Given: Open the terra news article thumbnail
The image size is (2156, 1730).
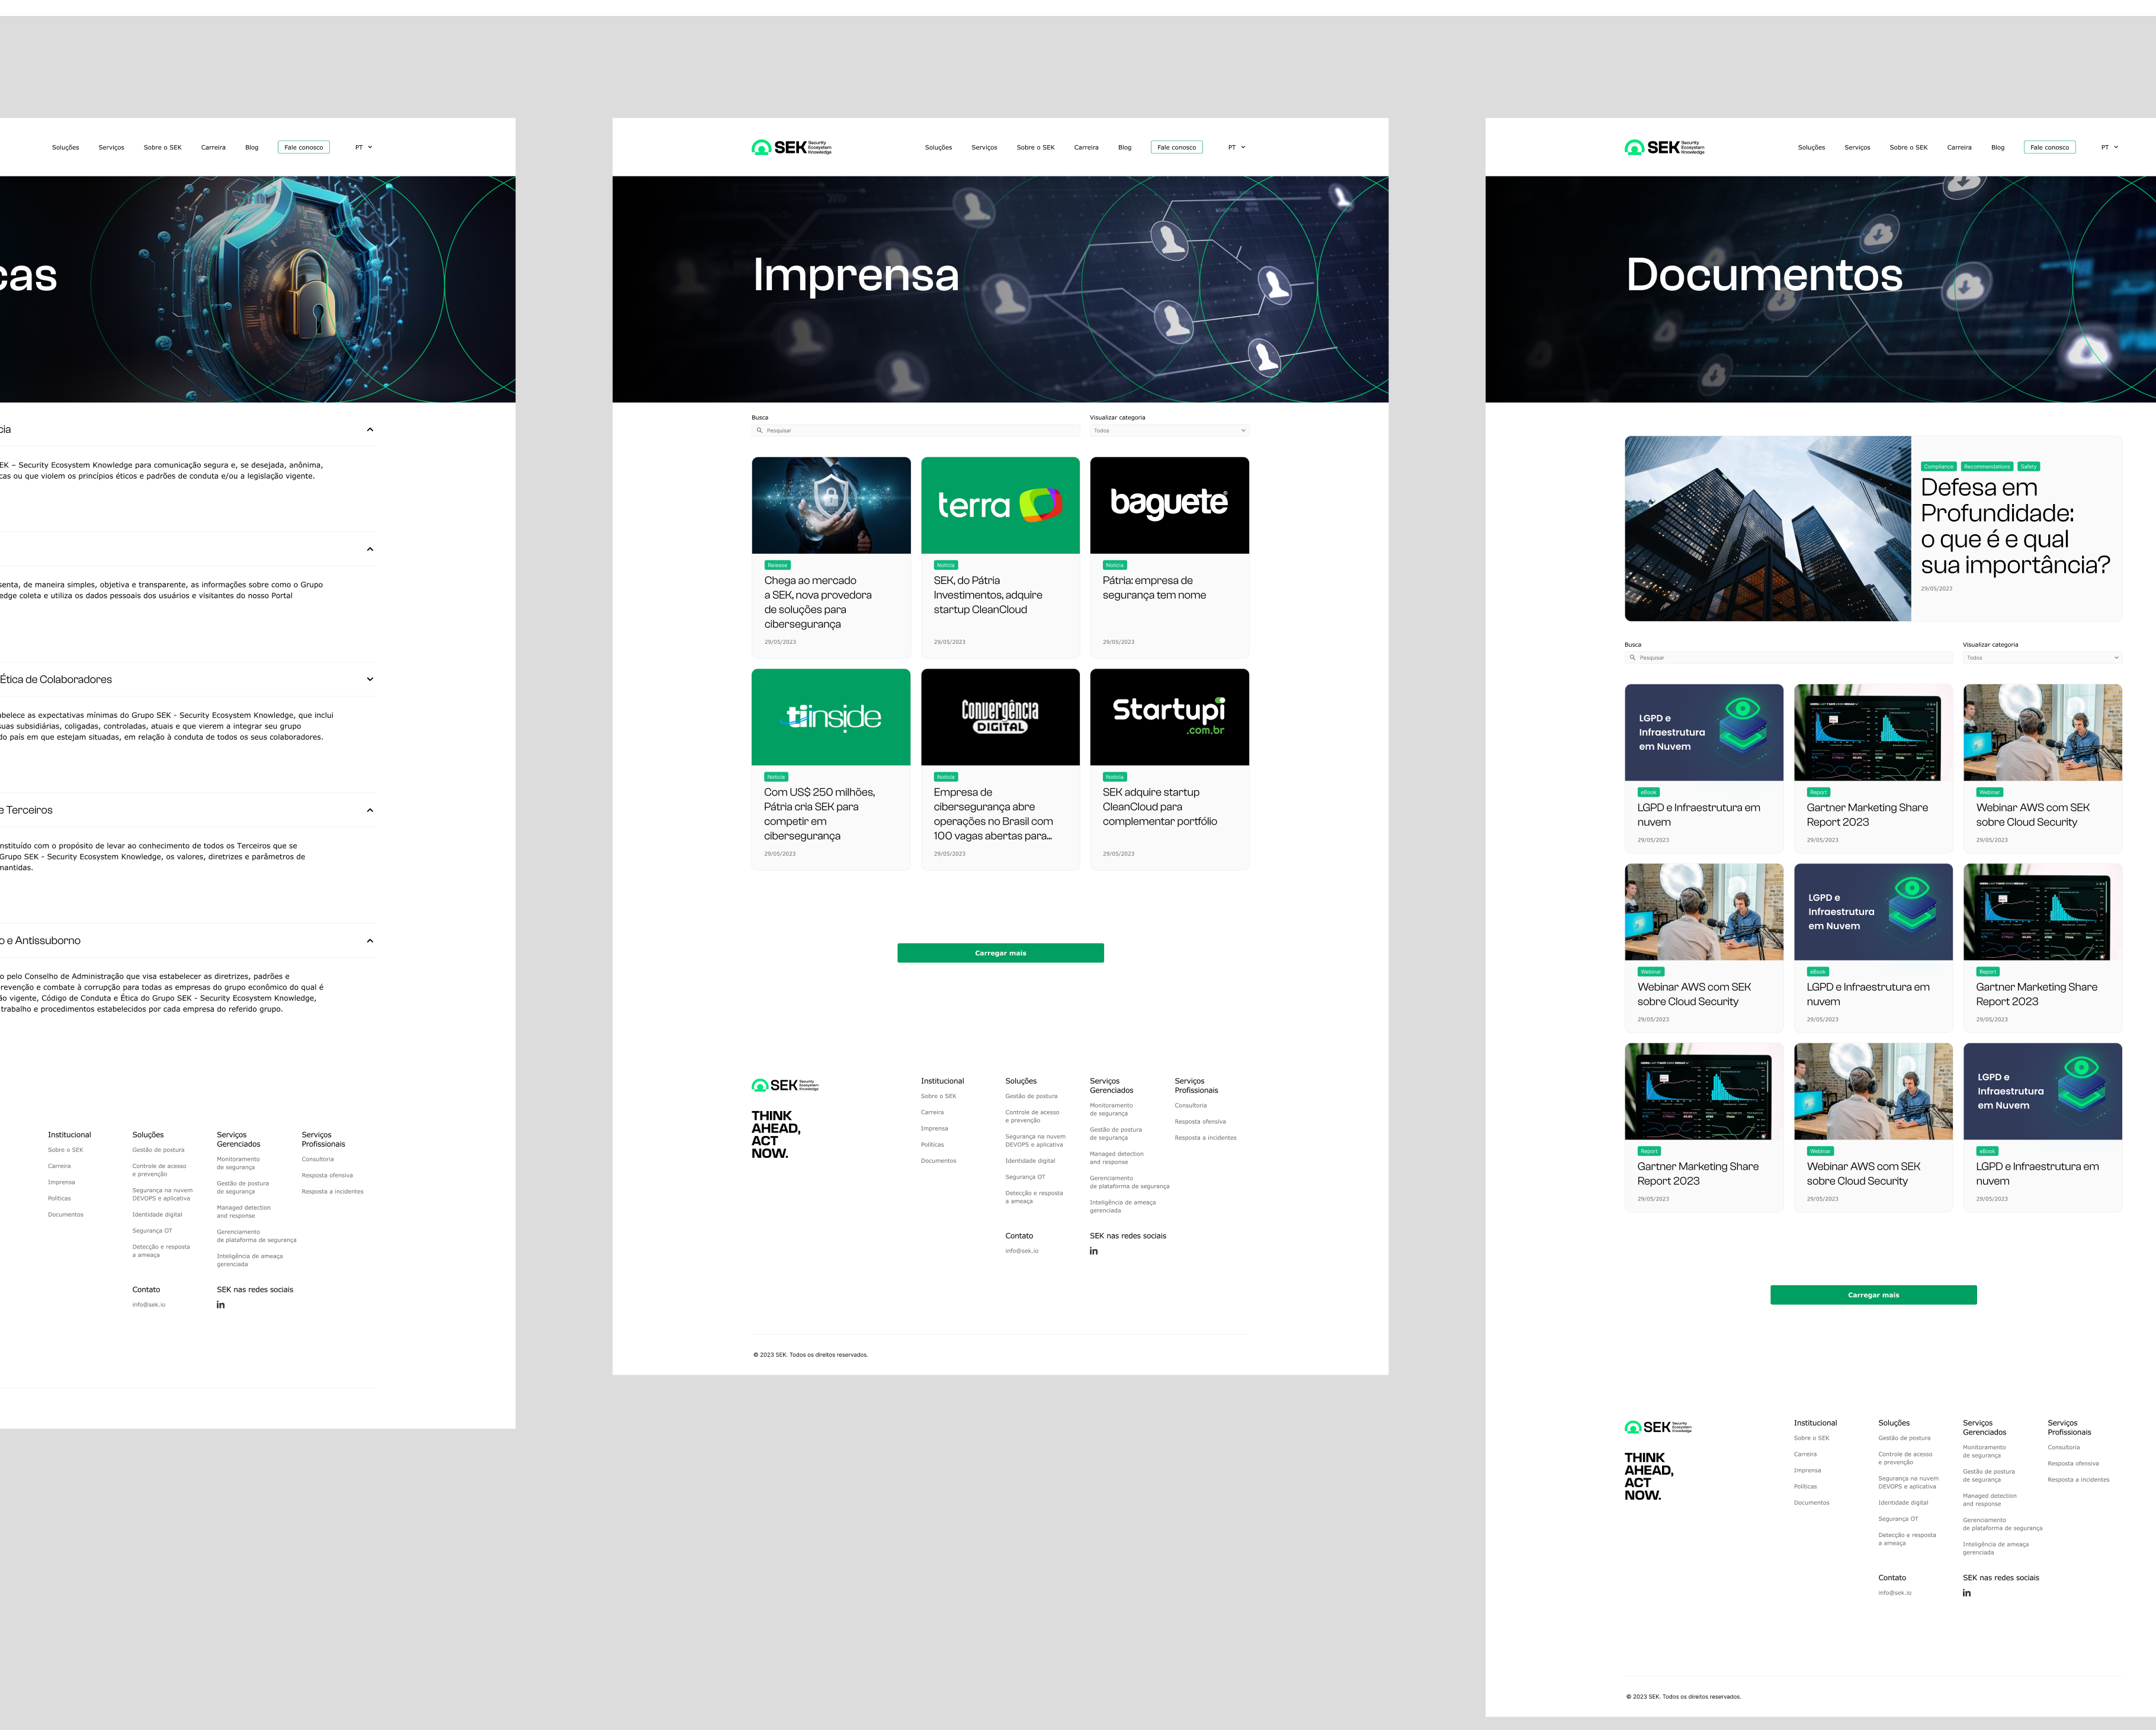Looking at the screenshot, I should (x=1000, y=505).
